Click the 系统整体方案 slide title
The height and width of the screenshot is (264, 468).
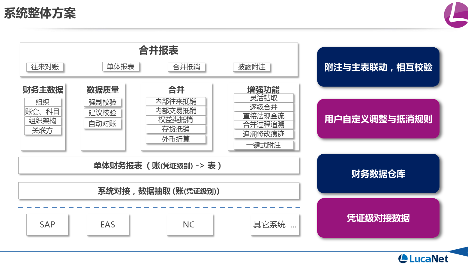(40, 13)
